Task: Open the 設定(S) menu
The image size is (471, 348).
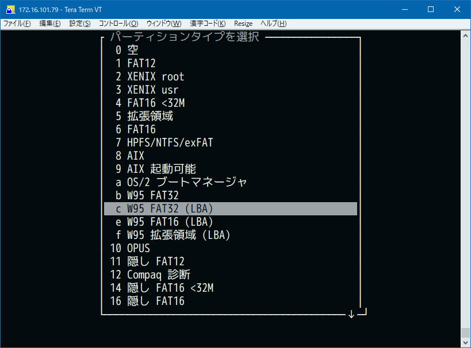Action: pyautogui.click(x=79, y=24)
